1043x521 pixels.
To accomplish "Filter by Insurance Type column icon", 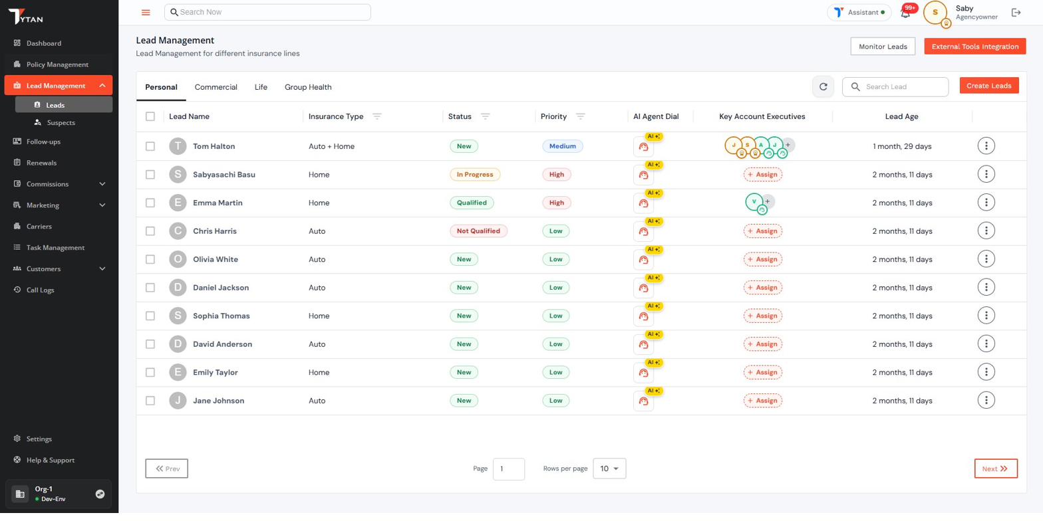I will tap(377, 117).
